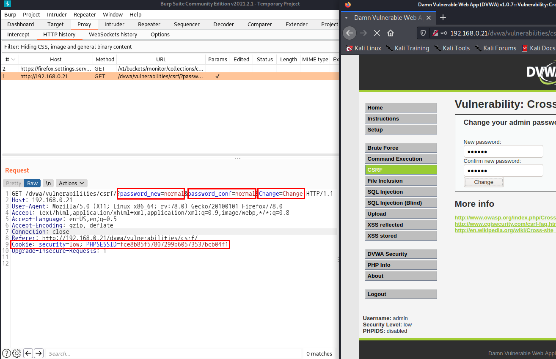This screenshot has height=359, width=556.
Task: Open the Project menu
Action: 32,14
